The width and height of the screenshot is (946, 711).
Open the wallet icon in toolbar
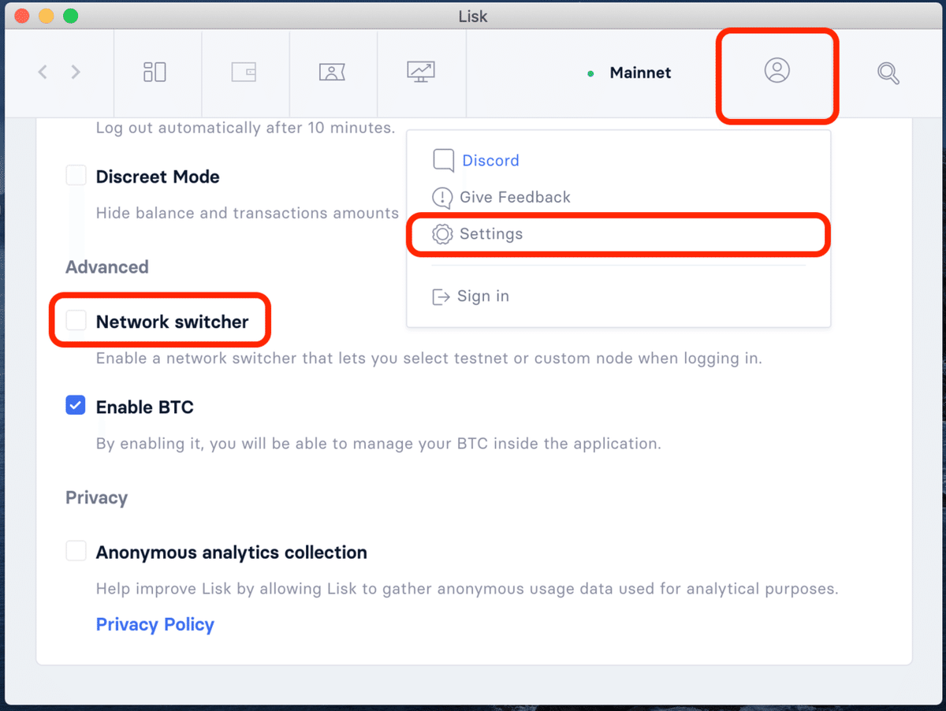click(244, 73)
